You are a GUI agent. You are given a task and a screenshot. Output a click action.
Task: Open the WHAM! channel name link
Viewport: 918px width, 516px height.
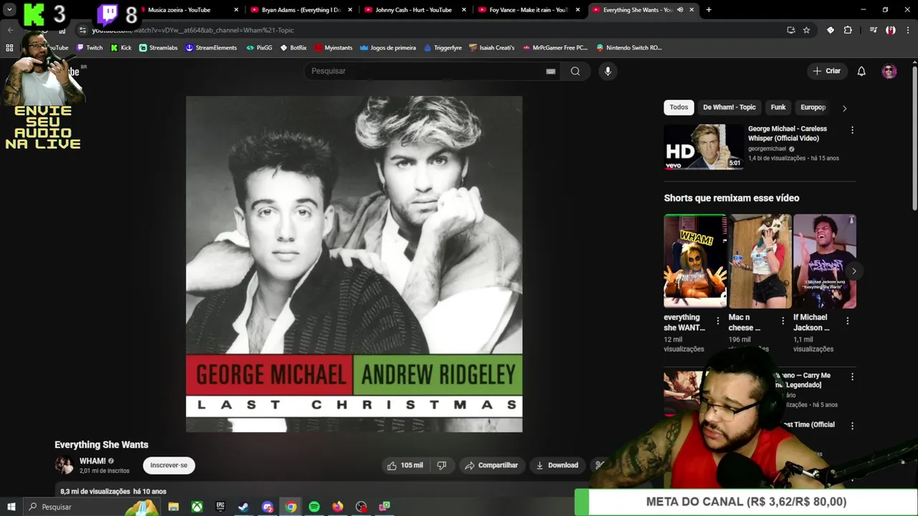click(93, 461)
